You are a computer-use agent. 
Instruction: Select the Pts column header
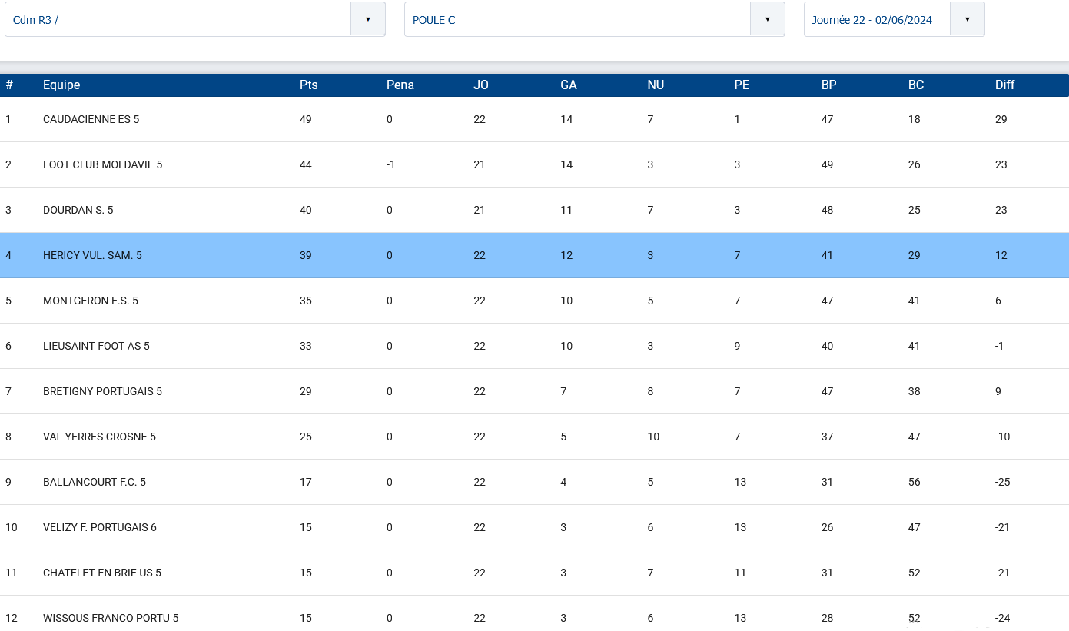[x=308, y=85]
